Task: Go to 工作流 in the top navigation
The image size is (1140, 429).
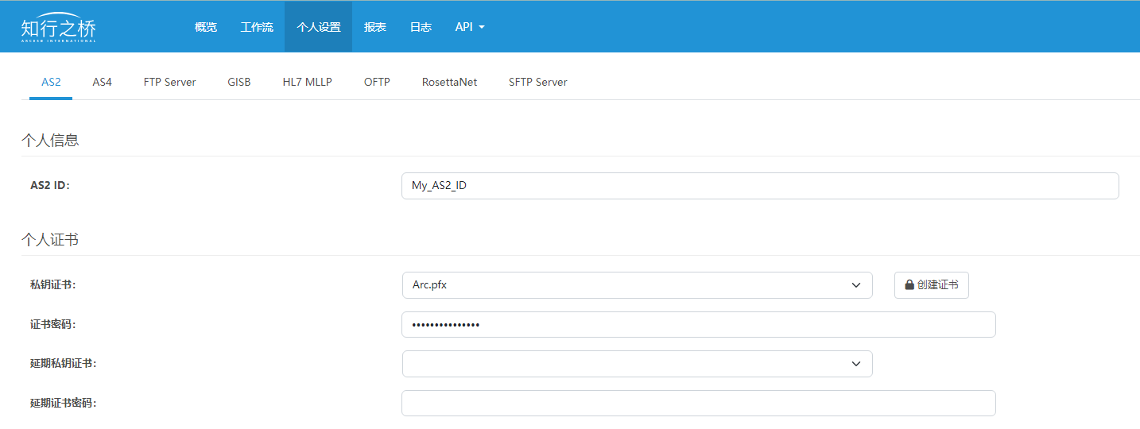Action: 257,27
